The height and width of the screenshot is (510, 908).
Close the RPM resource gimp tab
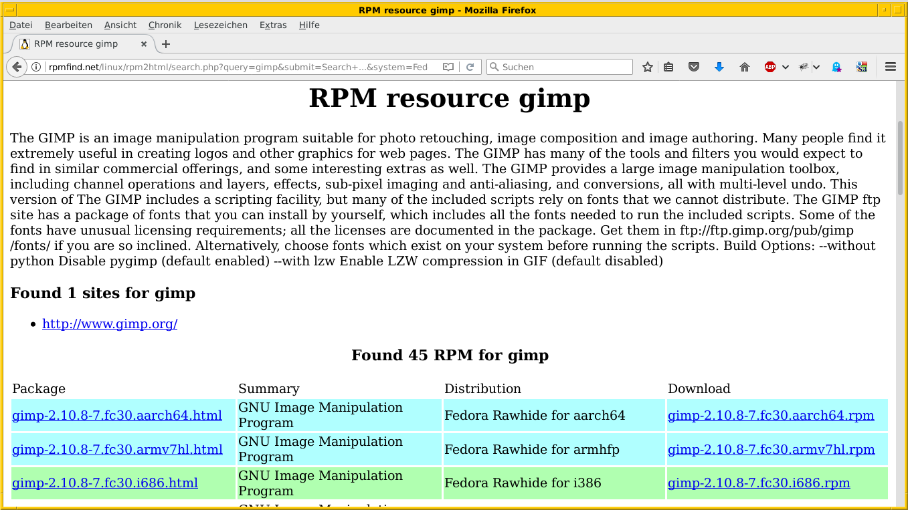click(x=144, y=44)
